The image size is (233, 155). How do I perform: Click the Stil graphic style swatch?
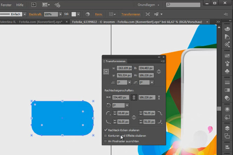click(x=74, y=14)
